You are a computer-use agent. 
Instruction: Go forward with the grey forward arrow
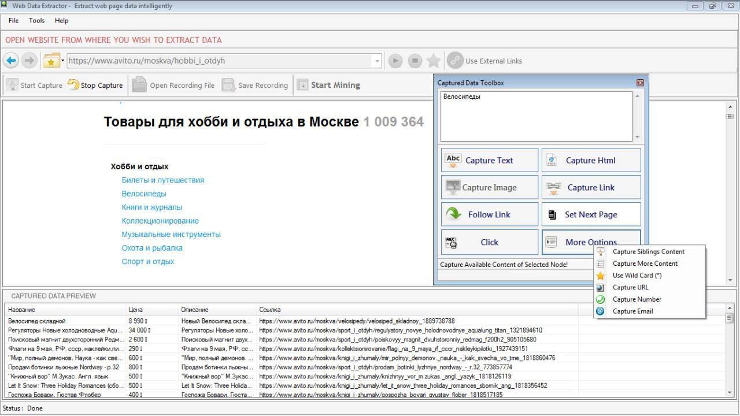pyautogui.click(x=29, y=61)
